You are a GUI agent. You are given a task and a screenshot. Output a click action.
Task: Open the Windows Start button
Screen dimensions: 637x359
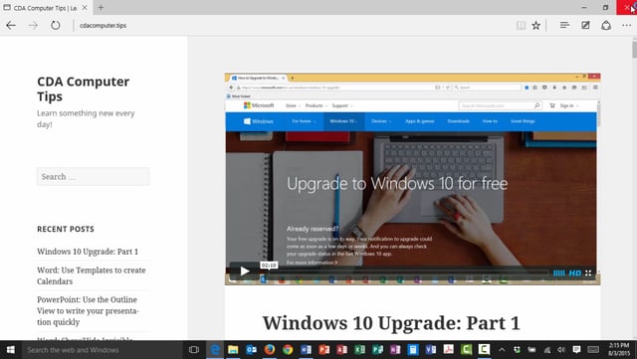pos(10,350)
